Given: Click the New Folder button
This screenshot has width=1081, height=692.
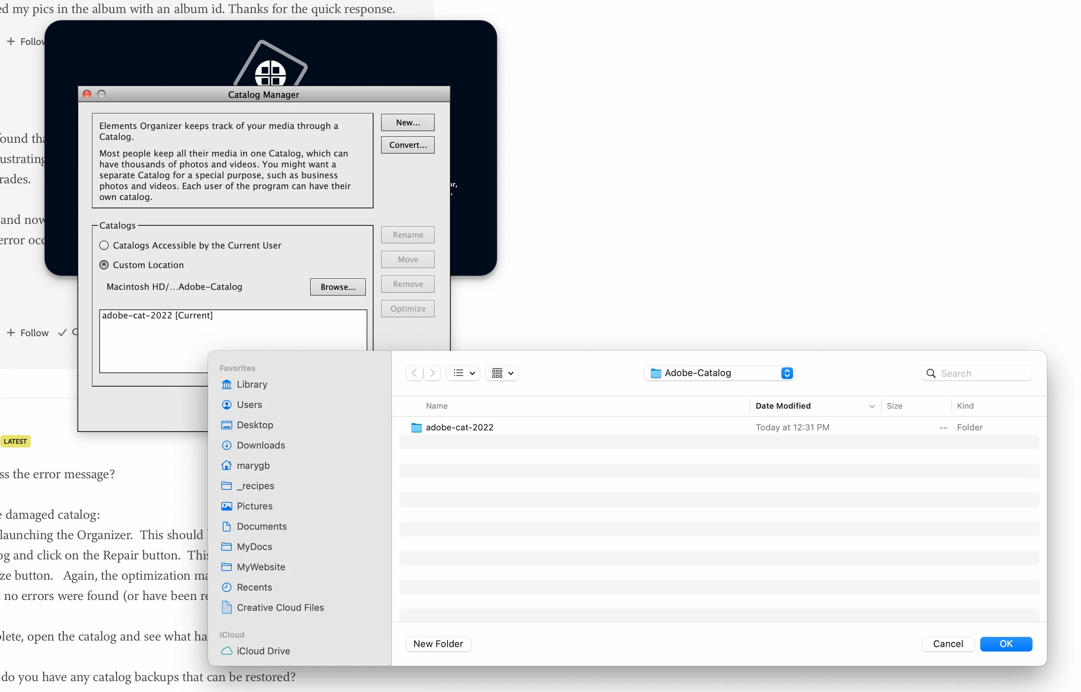Looking at the screenshot, I should pyautogui.click(x=438, y=644).
